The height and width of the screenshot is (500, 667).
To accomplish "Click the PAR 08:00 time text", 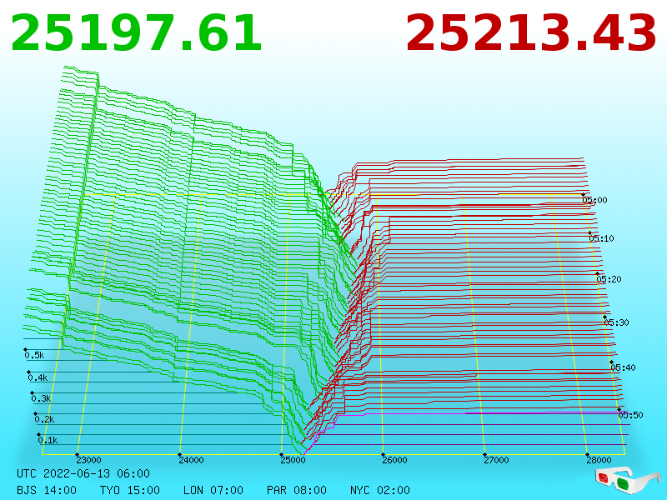I will [x=297, y=490].
